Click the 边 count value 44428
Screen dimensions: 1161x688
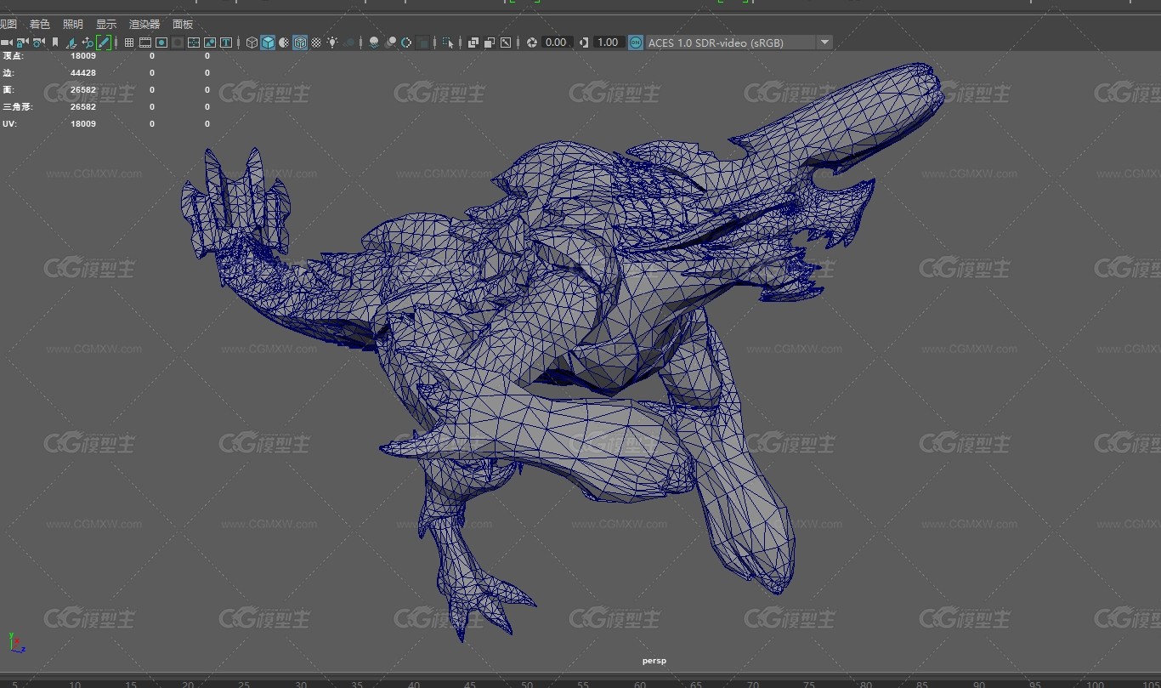tap(83, 73)
